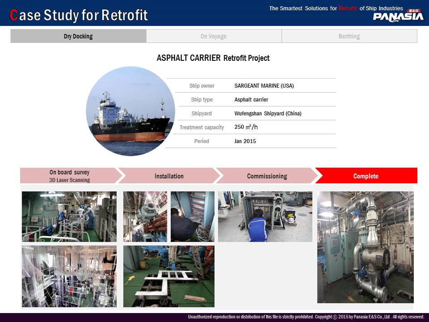Click the On board survey step
This screenshot has width=429, height=322.
point(71,176)
